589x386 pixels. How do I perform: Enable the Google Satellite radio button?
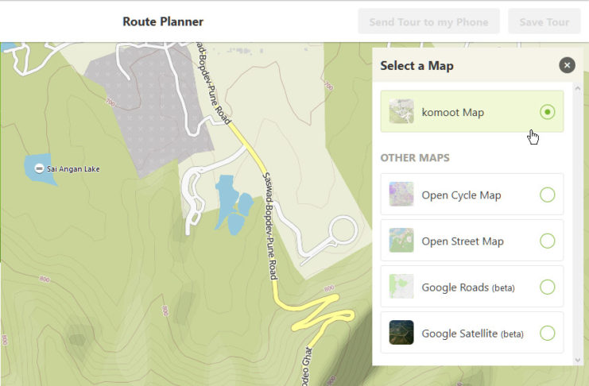(547, 333)
